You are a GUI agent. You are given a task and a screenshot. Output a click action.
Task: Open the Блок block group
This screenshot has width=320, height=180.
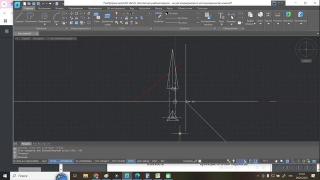click(260, 18)
